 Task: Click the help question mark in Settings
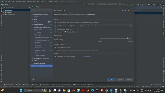click(33, 79)
